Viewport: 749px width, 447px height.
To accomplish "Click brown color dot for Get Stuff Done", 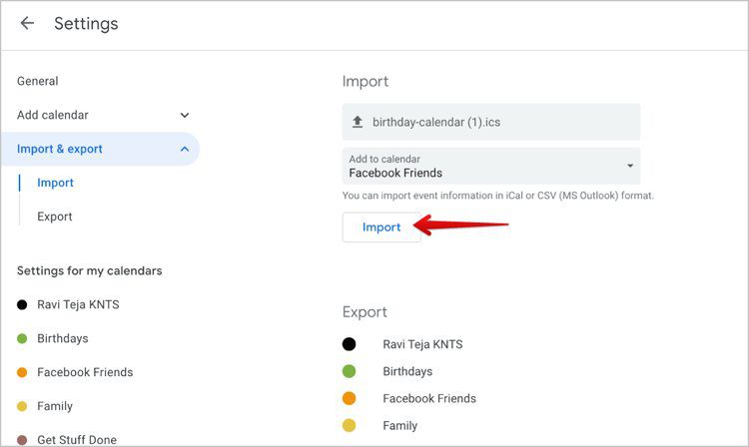I will (x=22, y=439).
